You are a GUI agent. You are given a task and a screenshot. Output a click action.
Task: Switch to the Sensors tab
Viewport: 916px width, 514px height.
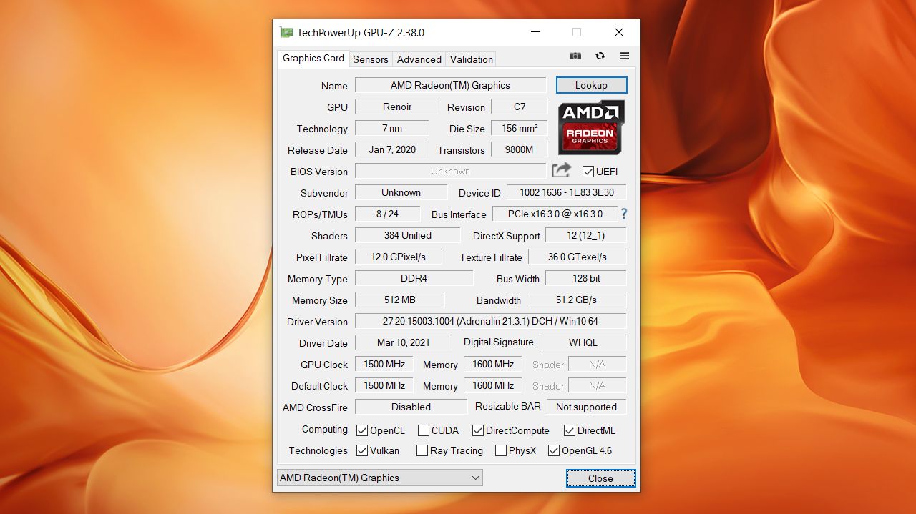point(371,59)
